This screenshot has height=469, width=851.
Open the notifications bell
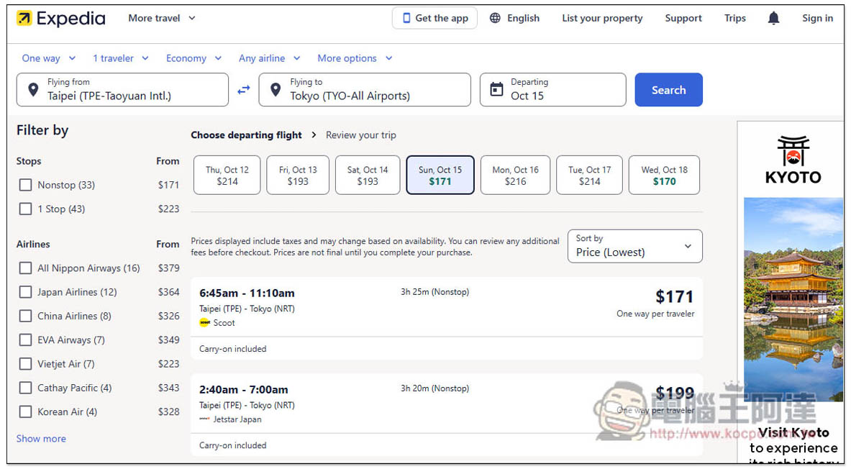773,19
